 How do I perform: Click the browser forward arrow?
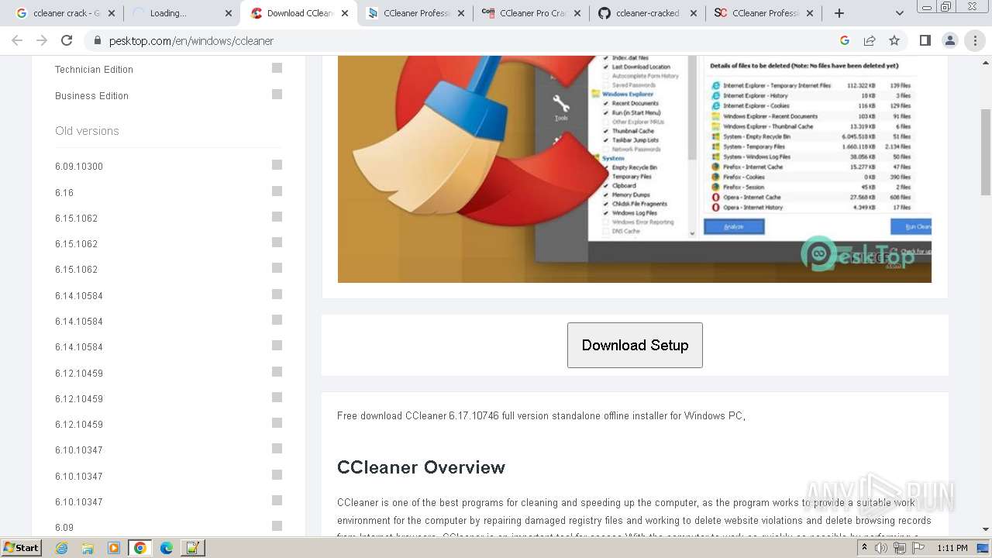point(42,40)
